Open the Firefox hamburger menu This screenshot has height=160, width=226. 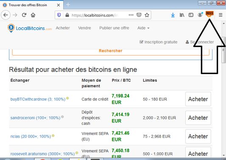click(220, 15)
